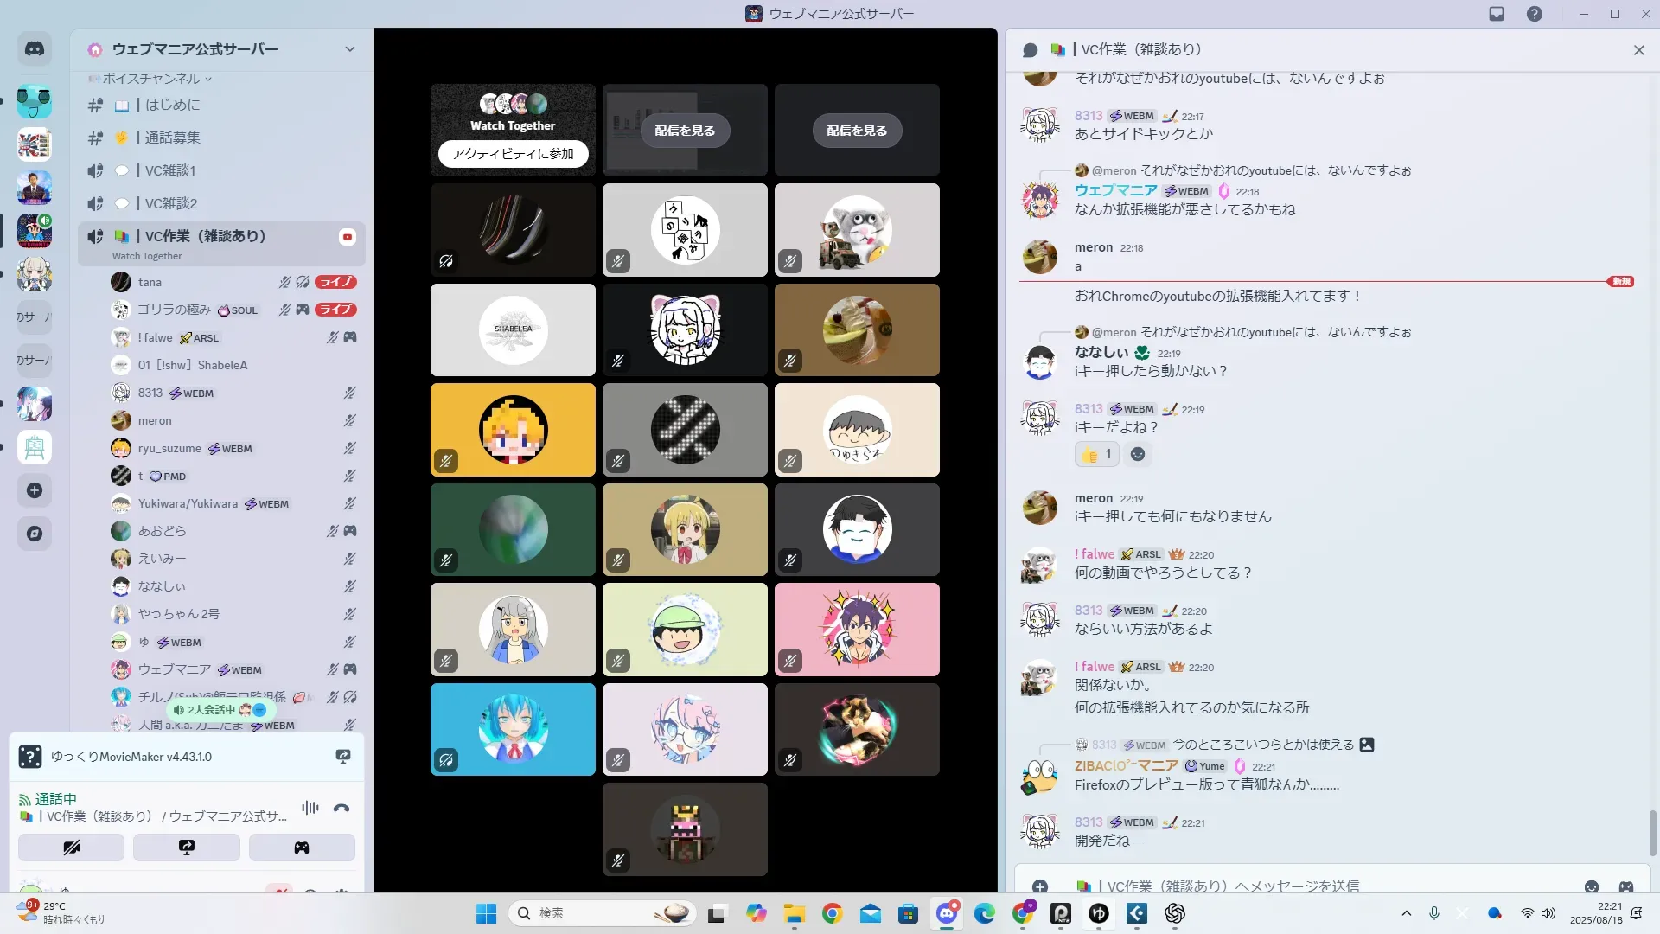Expand the ウェブマニア公式サーバー server header dropdown
Screen dimensions: 1660x934
tap(349, 49)
